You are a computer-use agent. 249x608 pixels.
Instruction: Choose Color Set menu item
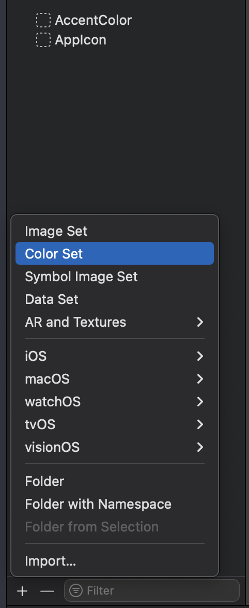tap(115, 253)
